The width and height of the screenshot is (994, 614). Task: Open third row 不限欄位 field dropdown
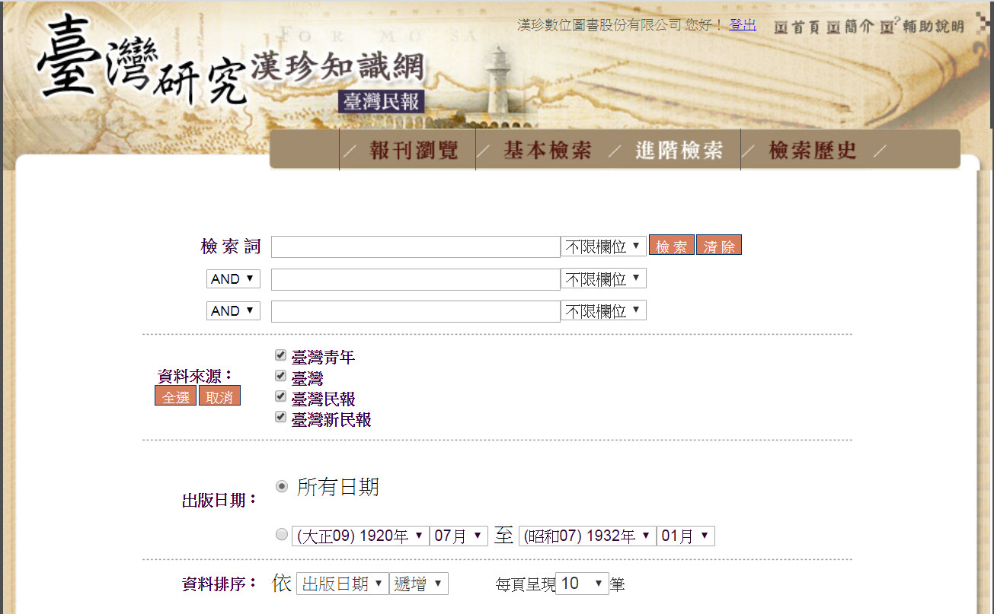[603, 310]
